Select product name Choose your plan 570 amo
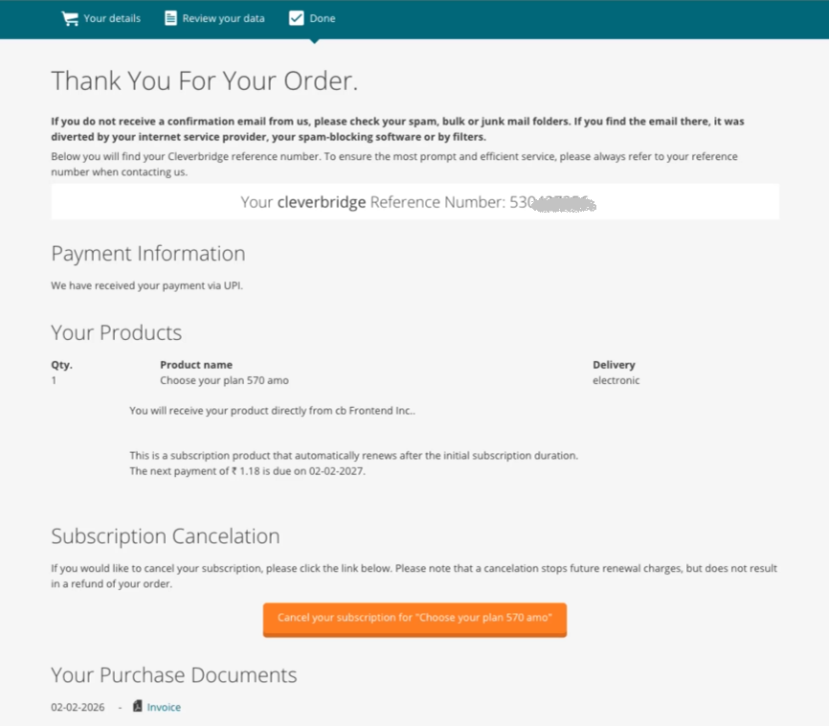Screen dimensions: 829x726 (x=224, y=380)
